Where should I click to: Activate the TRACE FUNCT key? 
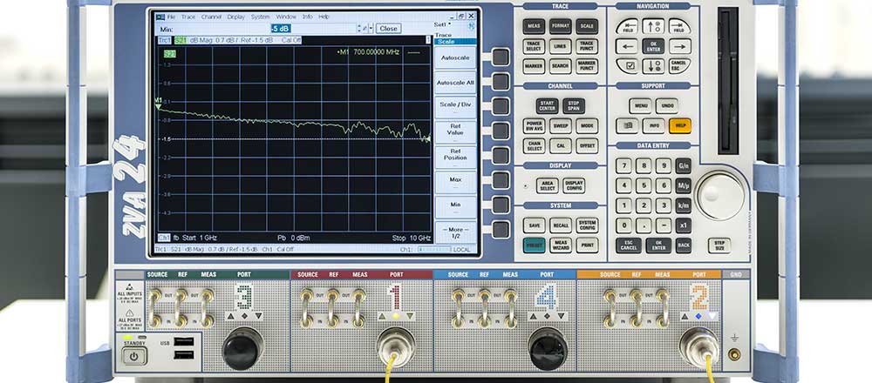point(587,46)
